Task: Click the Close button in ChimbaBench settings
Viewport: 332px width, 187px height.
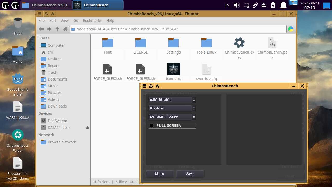Action: click(x=160, y=174)
